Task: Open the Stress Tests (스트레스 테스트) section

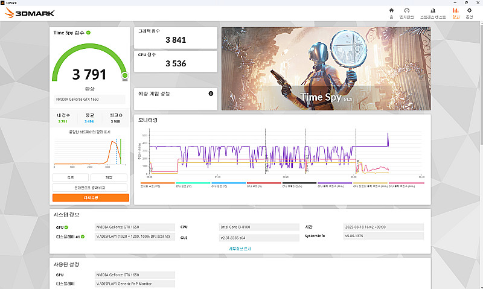Action: coord(433,13)
